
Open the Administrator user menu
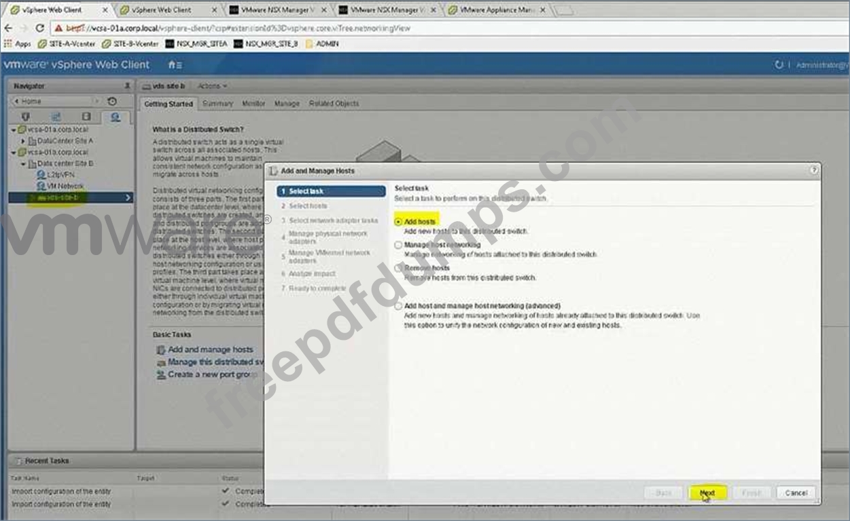click(x=823, y=65)
